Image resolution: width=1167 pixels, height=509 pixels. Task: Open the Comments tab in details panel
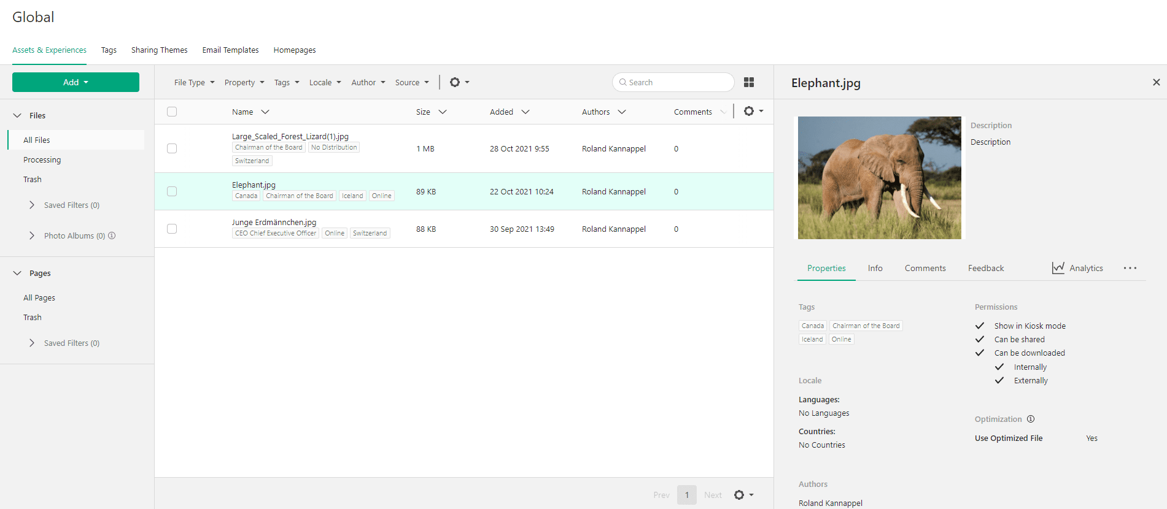click(925, 268)
